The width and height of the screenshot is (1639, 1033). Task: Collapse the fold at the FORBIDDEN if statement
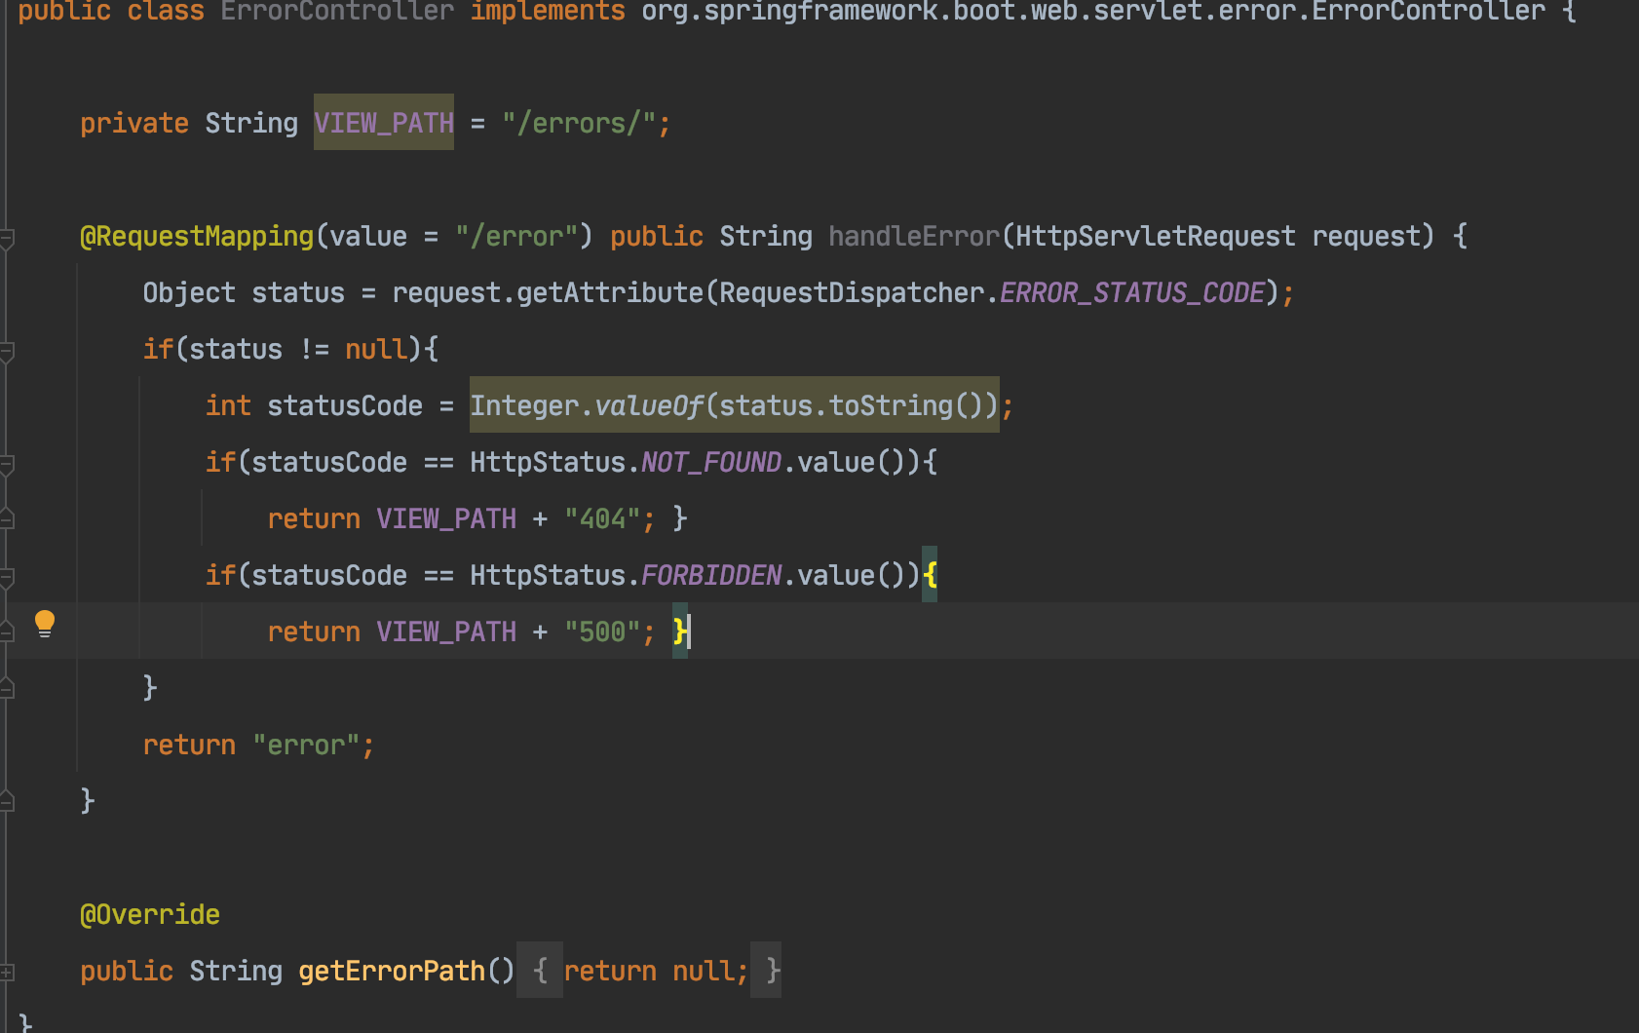6,576
